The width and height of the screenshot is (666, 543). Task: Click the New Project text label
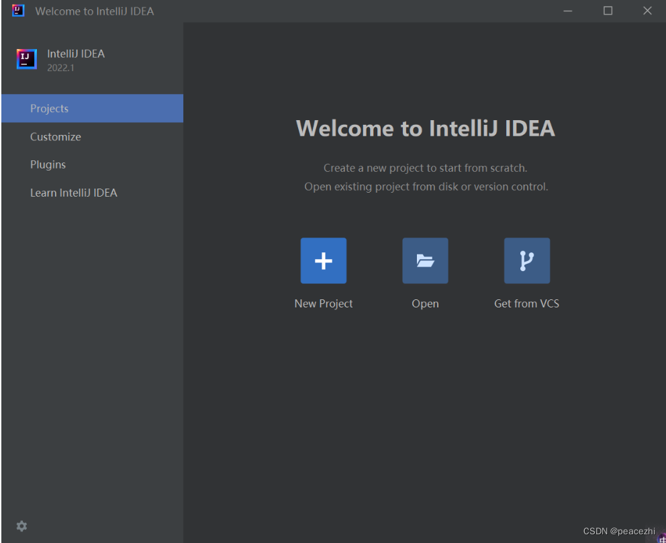click(x=324, y=304)
